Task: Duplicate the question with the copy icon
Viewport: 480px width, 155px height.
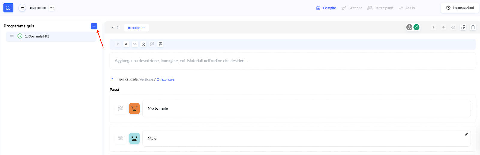Action: (x=463, y=27)
